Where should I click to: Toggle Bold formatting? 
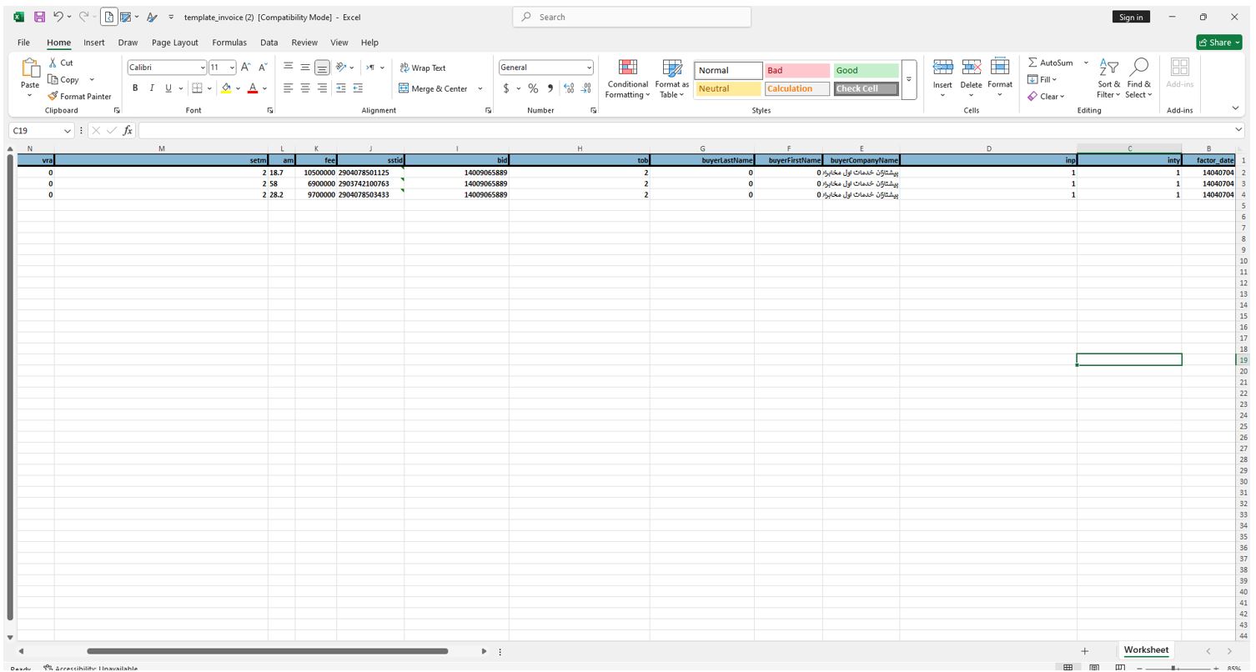click(x=135, y=88)
